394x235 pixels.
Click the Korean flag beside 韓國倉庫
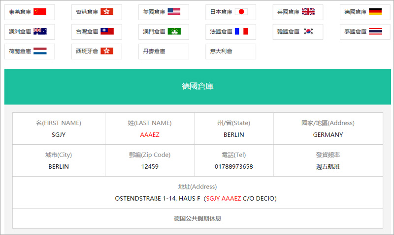(x=308, y=31)
